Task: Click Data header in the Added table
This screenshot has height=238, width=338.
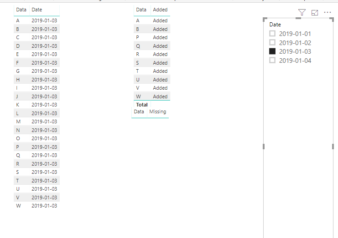Action: [141, 10]
